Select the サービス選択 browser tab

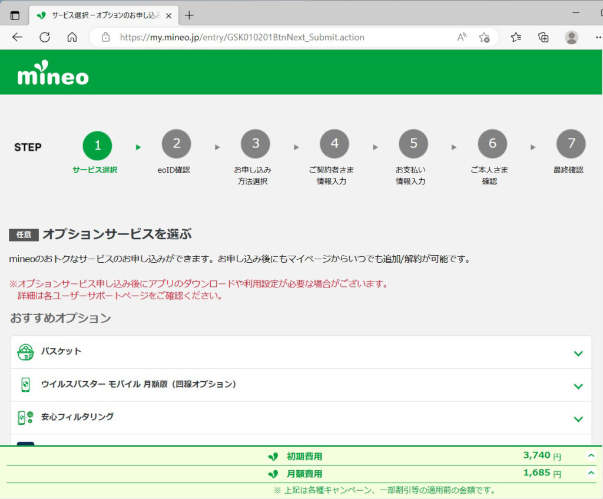coord(104,15)
